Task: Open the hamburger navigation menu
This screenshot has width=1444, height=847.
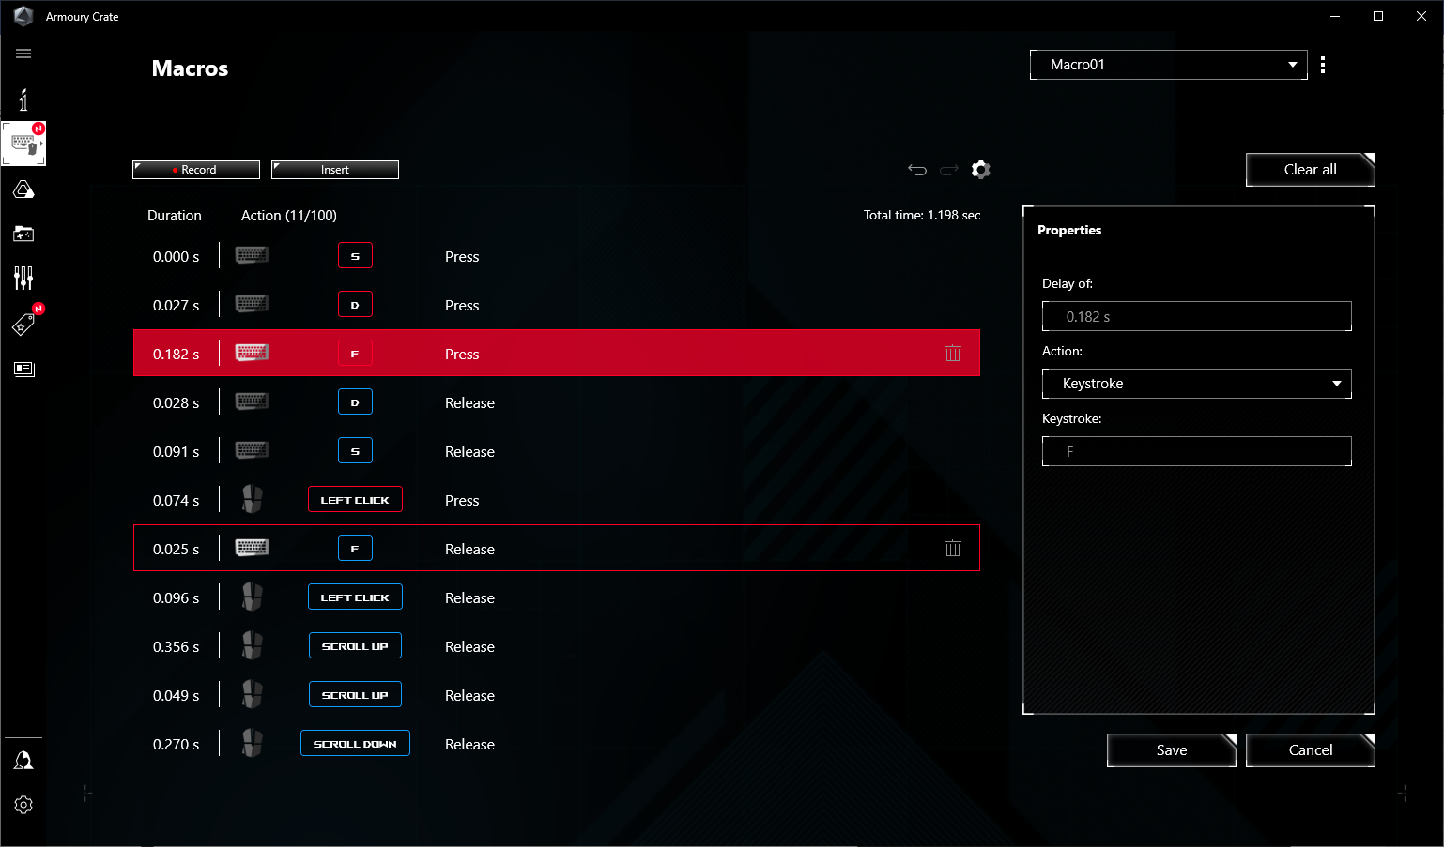Action: point(23,53)
